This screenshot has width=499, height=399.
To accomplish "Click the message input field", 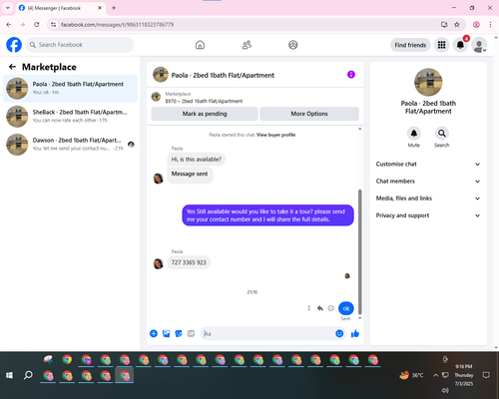I will click(x=267, y=333).
